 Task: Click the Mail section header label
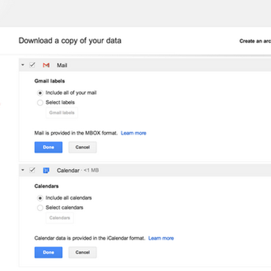coord(62,65)
